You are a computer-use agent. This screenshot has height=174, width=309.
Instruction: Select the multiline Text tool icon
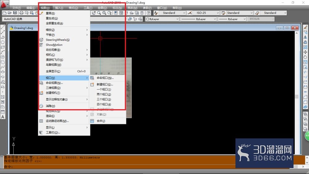tap(3, 117)
